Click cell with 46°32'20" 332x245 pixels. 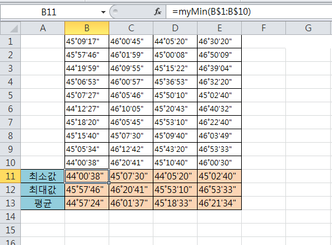(219, 82)
